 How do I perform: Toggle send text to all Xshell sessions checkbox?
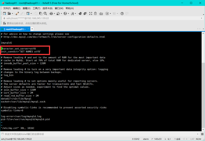[x=3, y=134]
